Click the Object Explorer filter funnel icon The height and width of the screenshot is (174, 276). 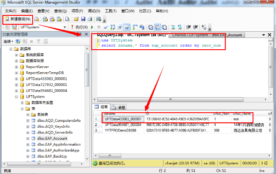(x=38, y=41)
